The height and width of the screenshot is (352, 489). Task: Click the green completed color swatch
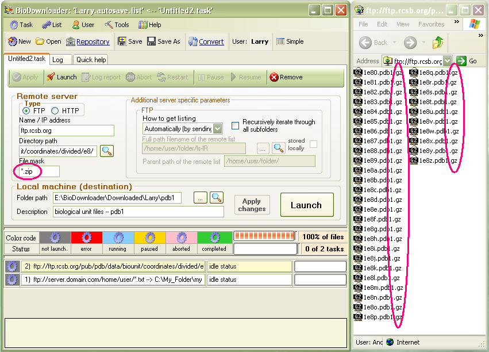(214, 238)
